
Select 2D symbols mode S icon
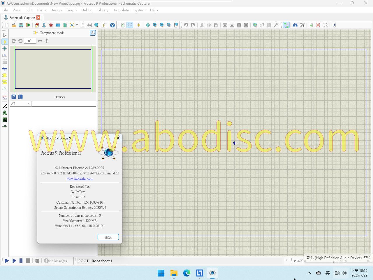click(5, 120)
